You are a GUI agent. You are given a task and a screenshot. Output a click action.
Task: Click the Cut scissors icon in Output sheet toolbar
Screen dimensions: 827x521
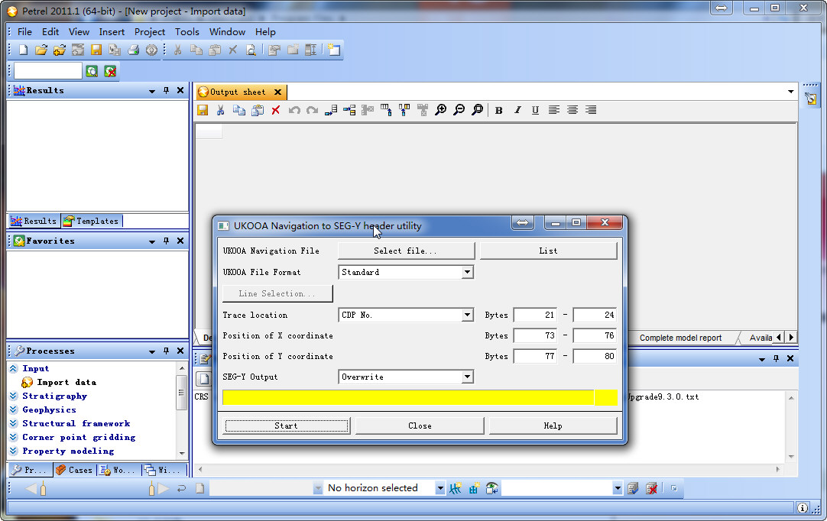click(220, 110)
